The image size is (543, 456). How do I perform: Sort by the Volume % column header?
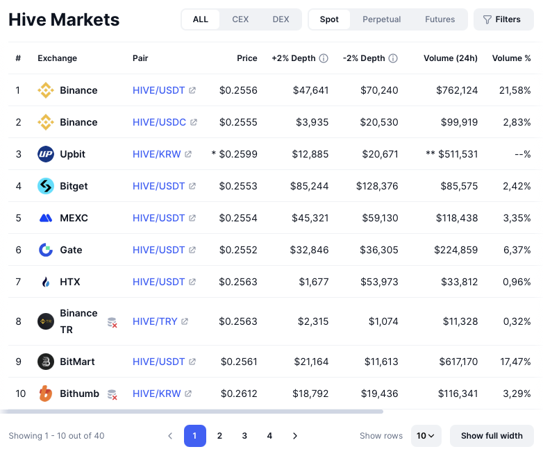tap(512, 58)
